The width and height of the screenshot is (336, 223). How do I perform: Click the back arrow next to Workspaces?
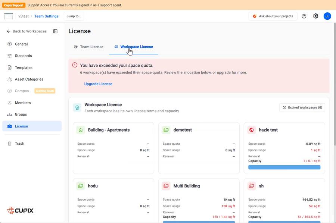tap(9, 31)
